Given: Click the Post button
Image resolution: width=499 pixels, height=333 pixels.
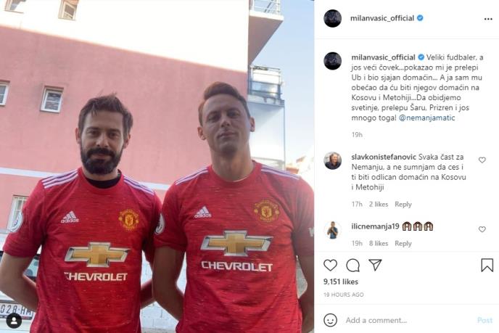Looking at the screenshot, I should click(484, 320).
